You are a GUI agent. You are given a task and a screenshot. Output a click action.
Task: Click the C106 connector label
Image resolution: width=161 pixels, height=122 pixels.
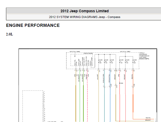134,85
